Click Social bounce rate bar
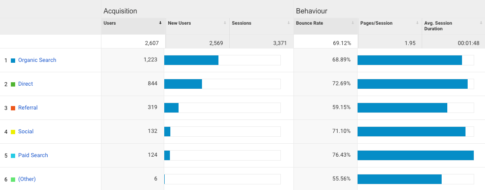485x190 pixels. click(411, 132)
